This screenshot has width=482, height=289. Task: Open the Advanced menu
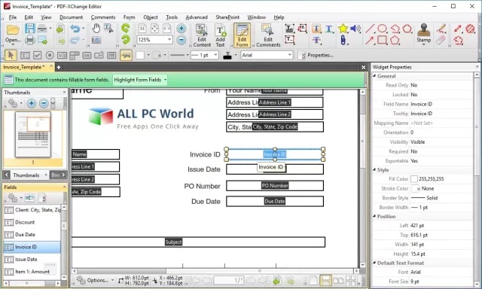tap(197, 17)
